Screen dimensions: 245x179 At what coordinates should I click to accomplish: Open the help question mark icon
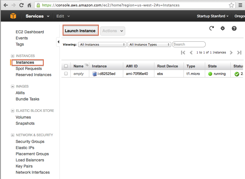pyautogui.click(x=234, y=28)
